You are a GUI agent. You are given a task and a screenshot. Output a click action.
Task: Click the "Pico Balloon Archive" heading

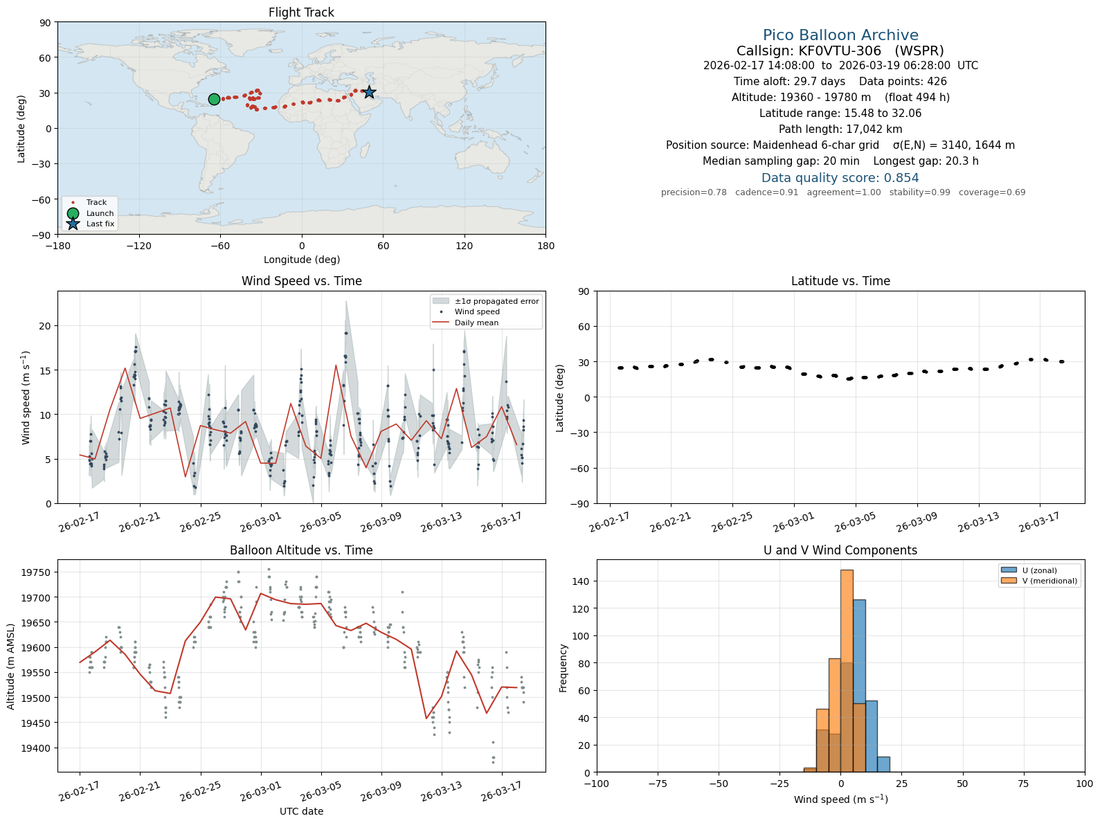pos(840,35)
